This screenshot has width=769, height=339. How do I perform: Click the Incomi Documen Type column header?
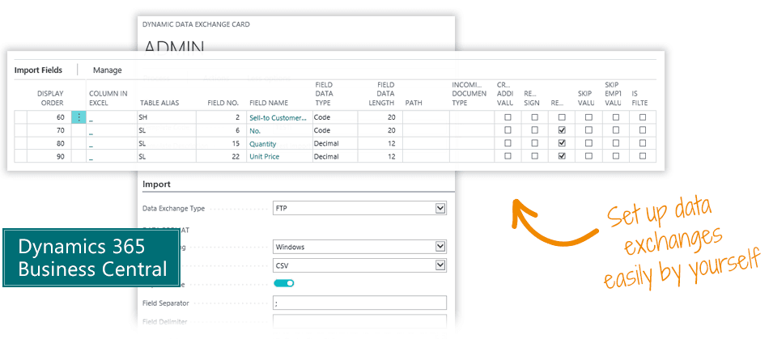[469, 94]
